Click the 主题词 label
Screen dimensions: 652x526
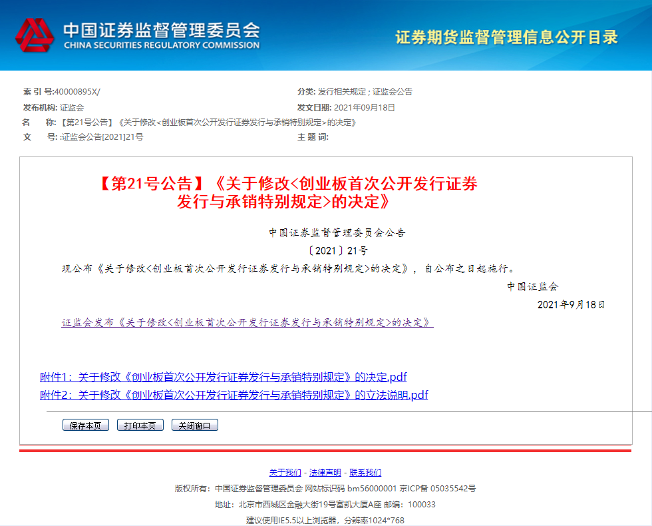click(313, 137)
